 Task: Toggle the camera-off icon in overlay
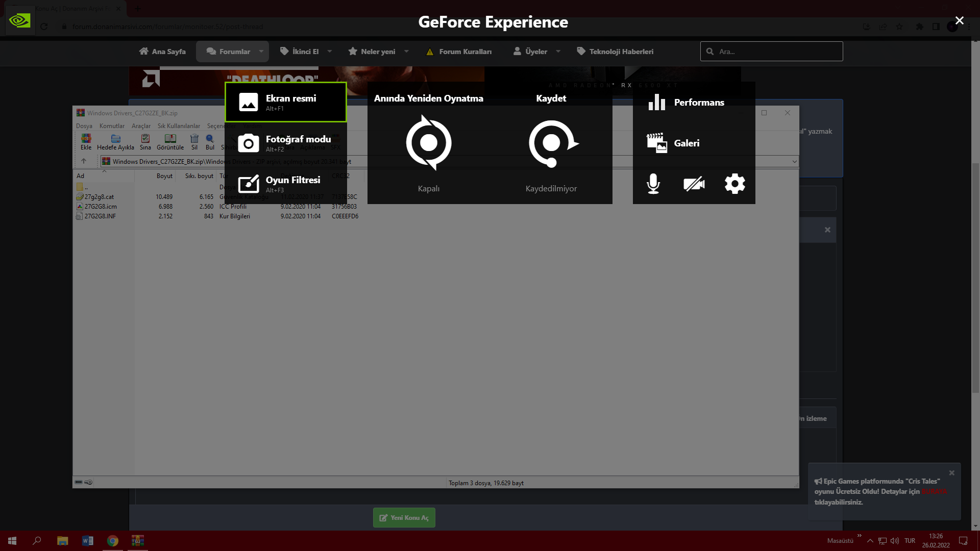point(694,184)
